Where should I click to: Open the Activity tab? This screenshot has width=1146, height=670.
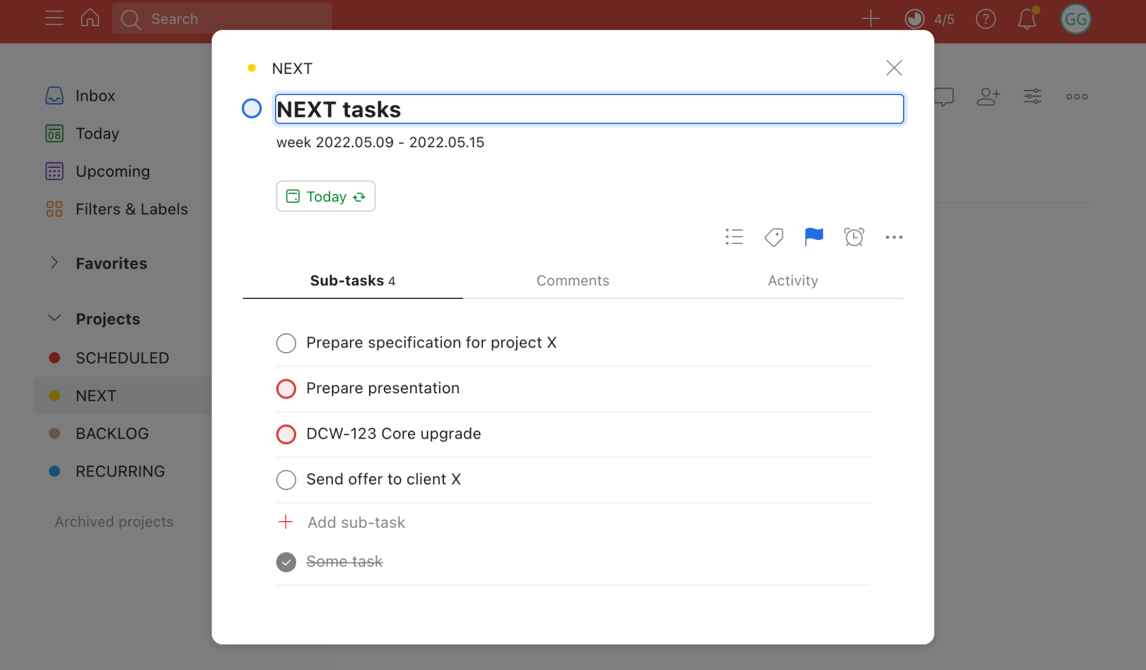792,281
